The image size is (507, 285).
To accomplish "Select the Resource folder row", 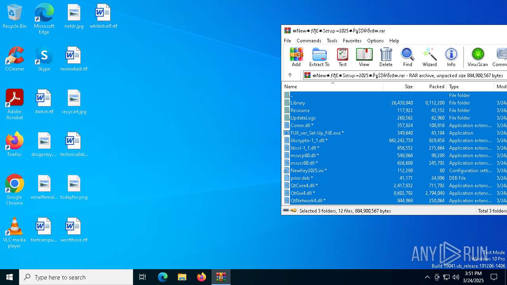I will coord(395,110).
